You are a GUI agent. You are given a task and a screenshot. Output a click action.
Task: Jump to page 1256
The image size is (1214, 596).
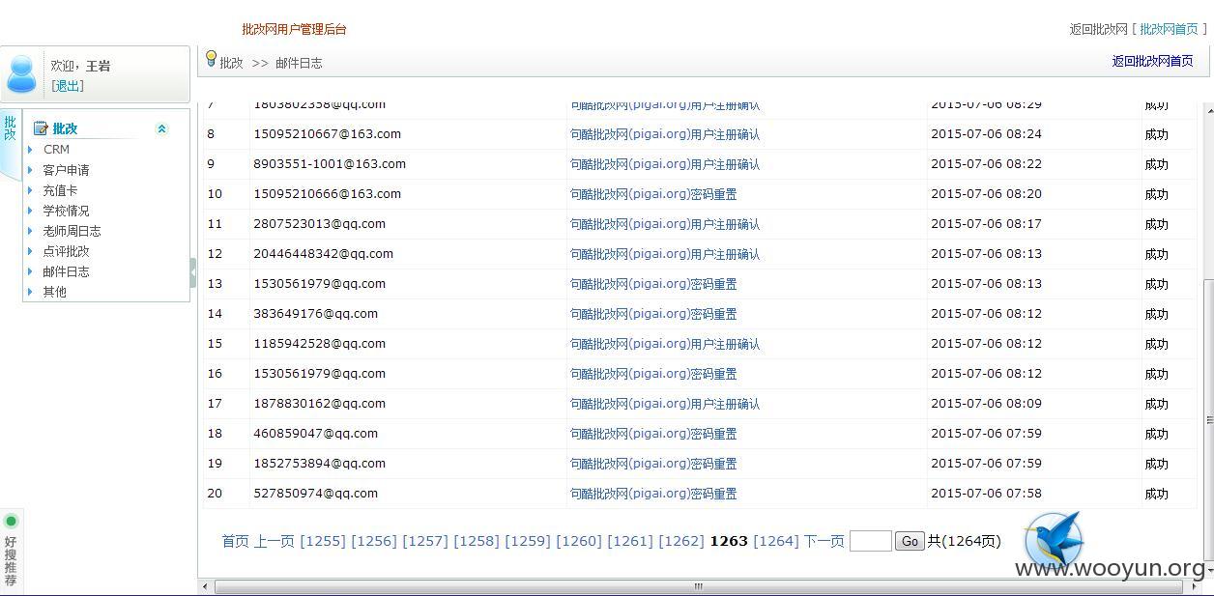point(374,541)
